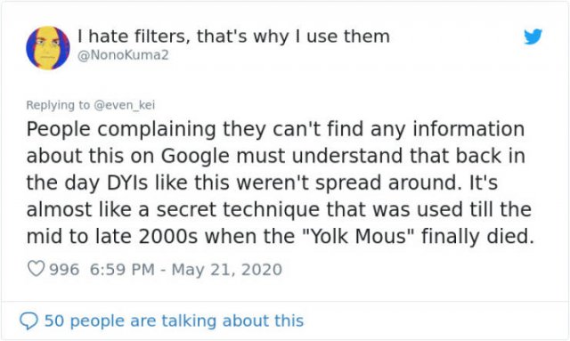Screen dimensions: 570x341
Task: Open the @even_kei mention link
Action: [125, 105]
